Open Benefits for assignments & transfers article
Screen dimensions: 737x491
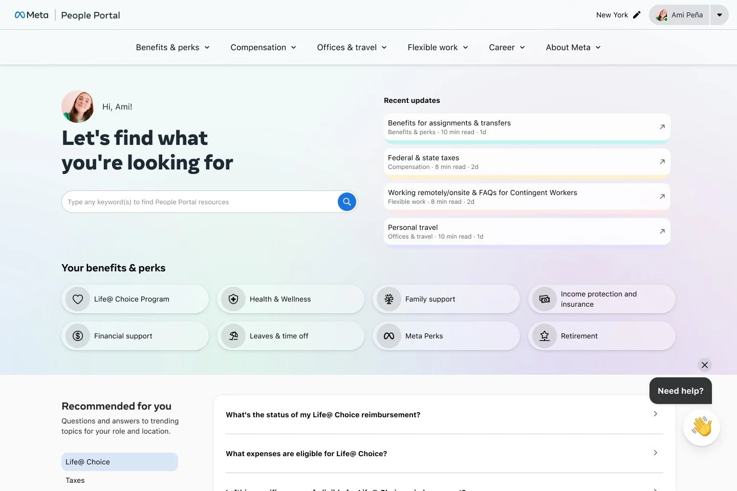pyautogui.click(x=527, y=127)
